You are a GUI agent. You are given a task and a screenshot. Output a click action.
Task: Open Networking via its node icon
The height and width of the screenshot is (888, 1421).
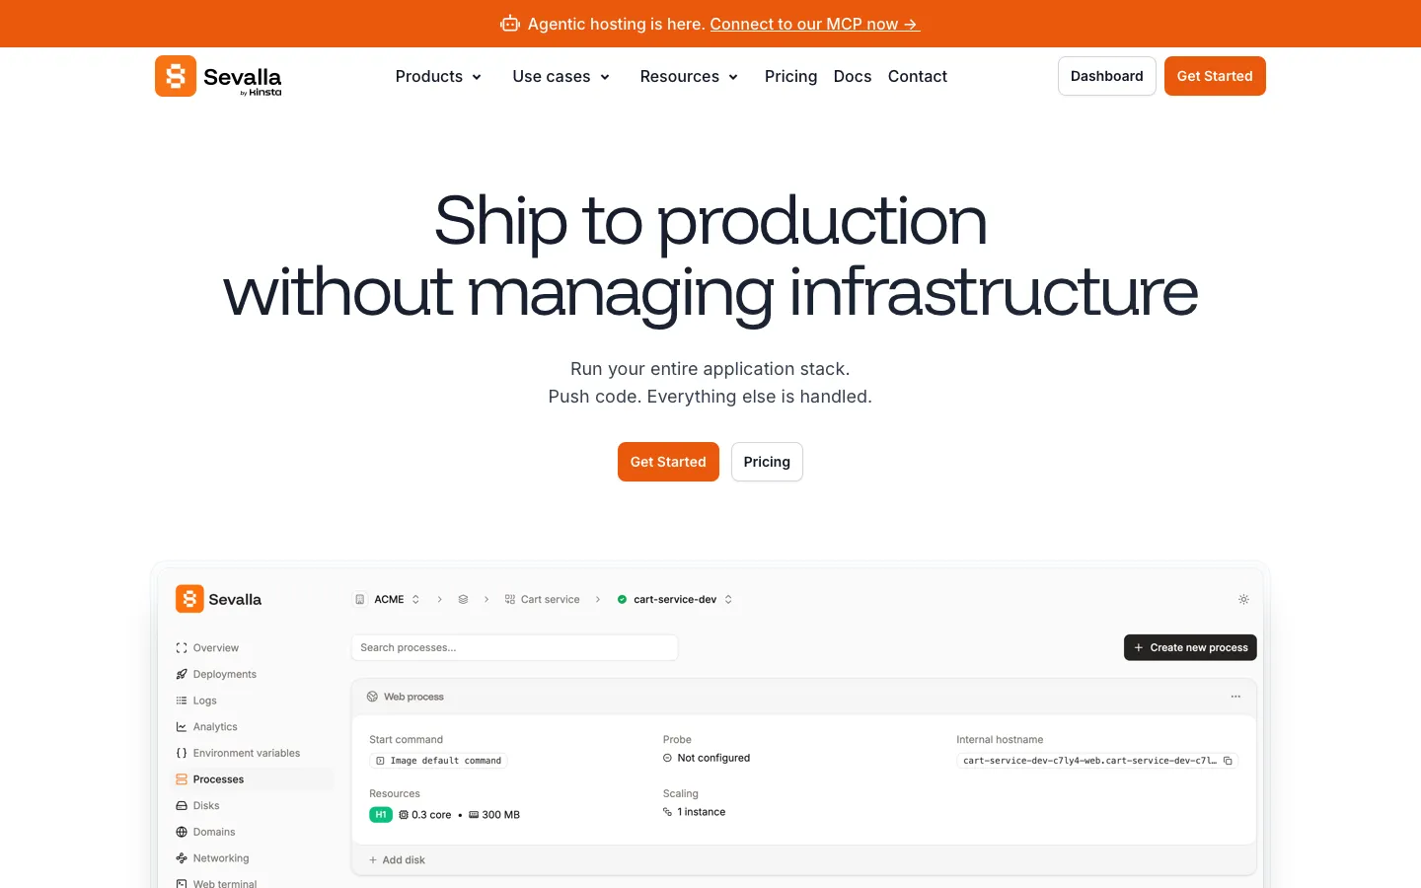pyautogui.click(x=182, y=858)
